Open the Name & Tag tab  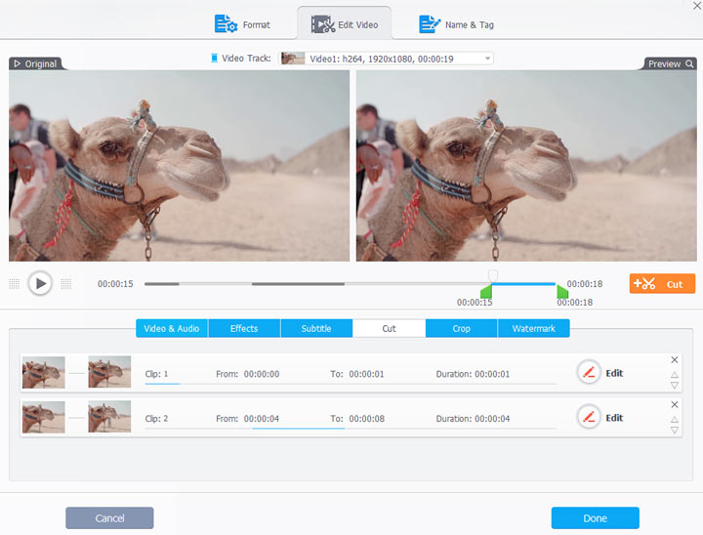coord(456,24)
